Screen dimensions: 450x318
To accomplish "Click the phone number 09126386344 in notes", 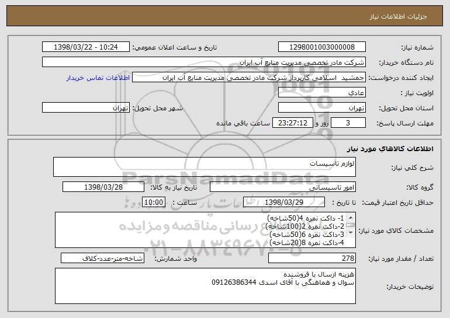I will 234,282.
